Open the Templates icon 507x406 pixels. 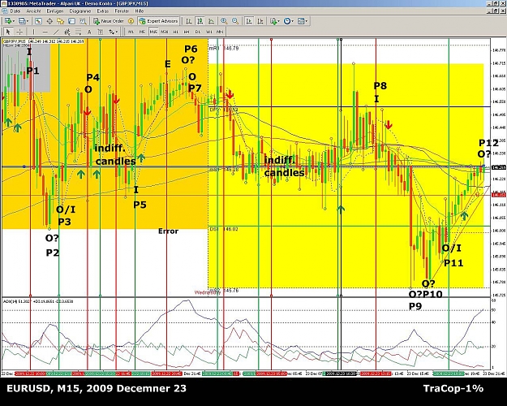pyautogui.click(x=301, y=21)
